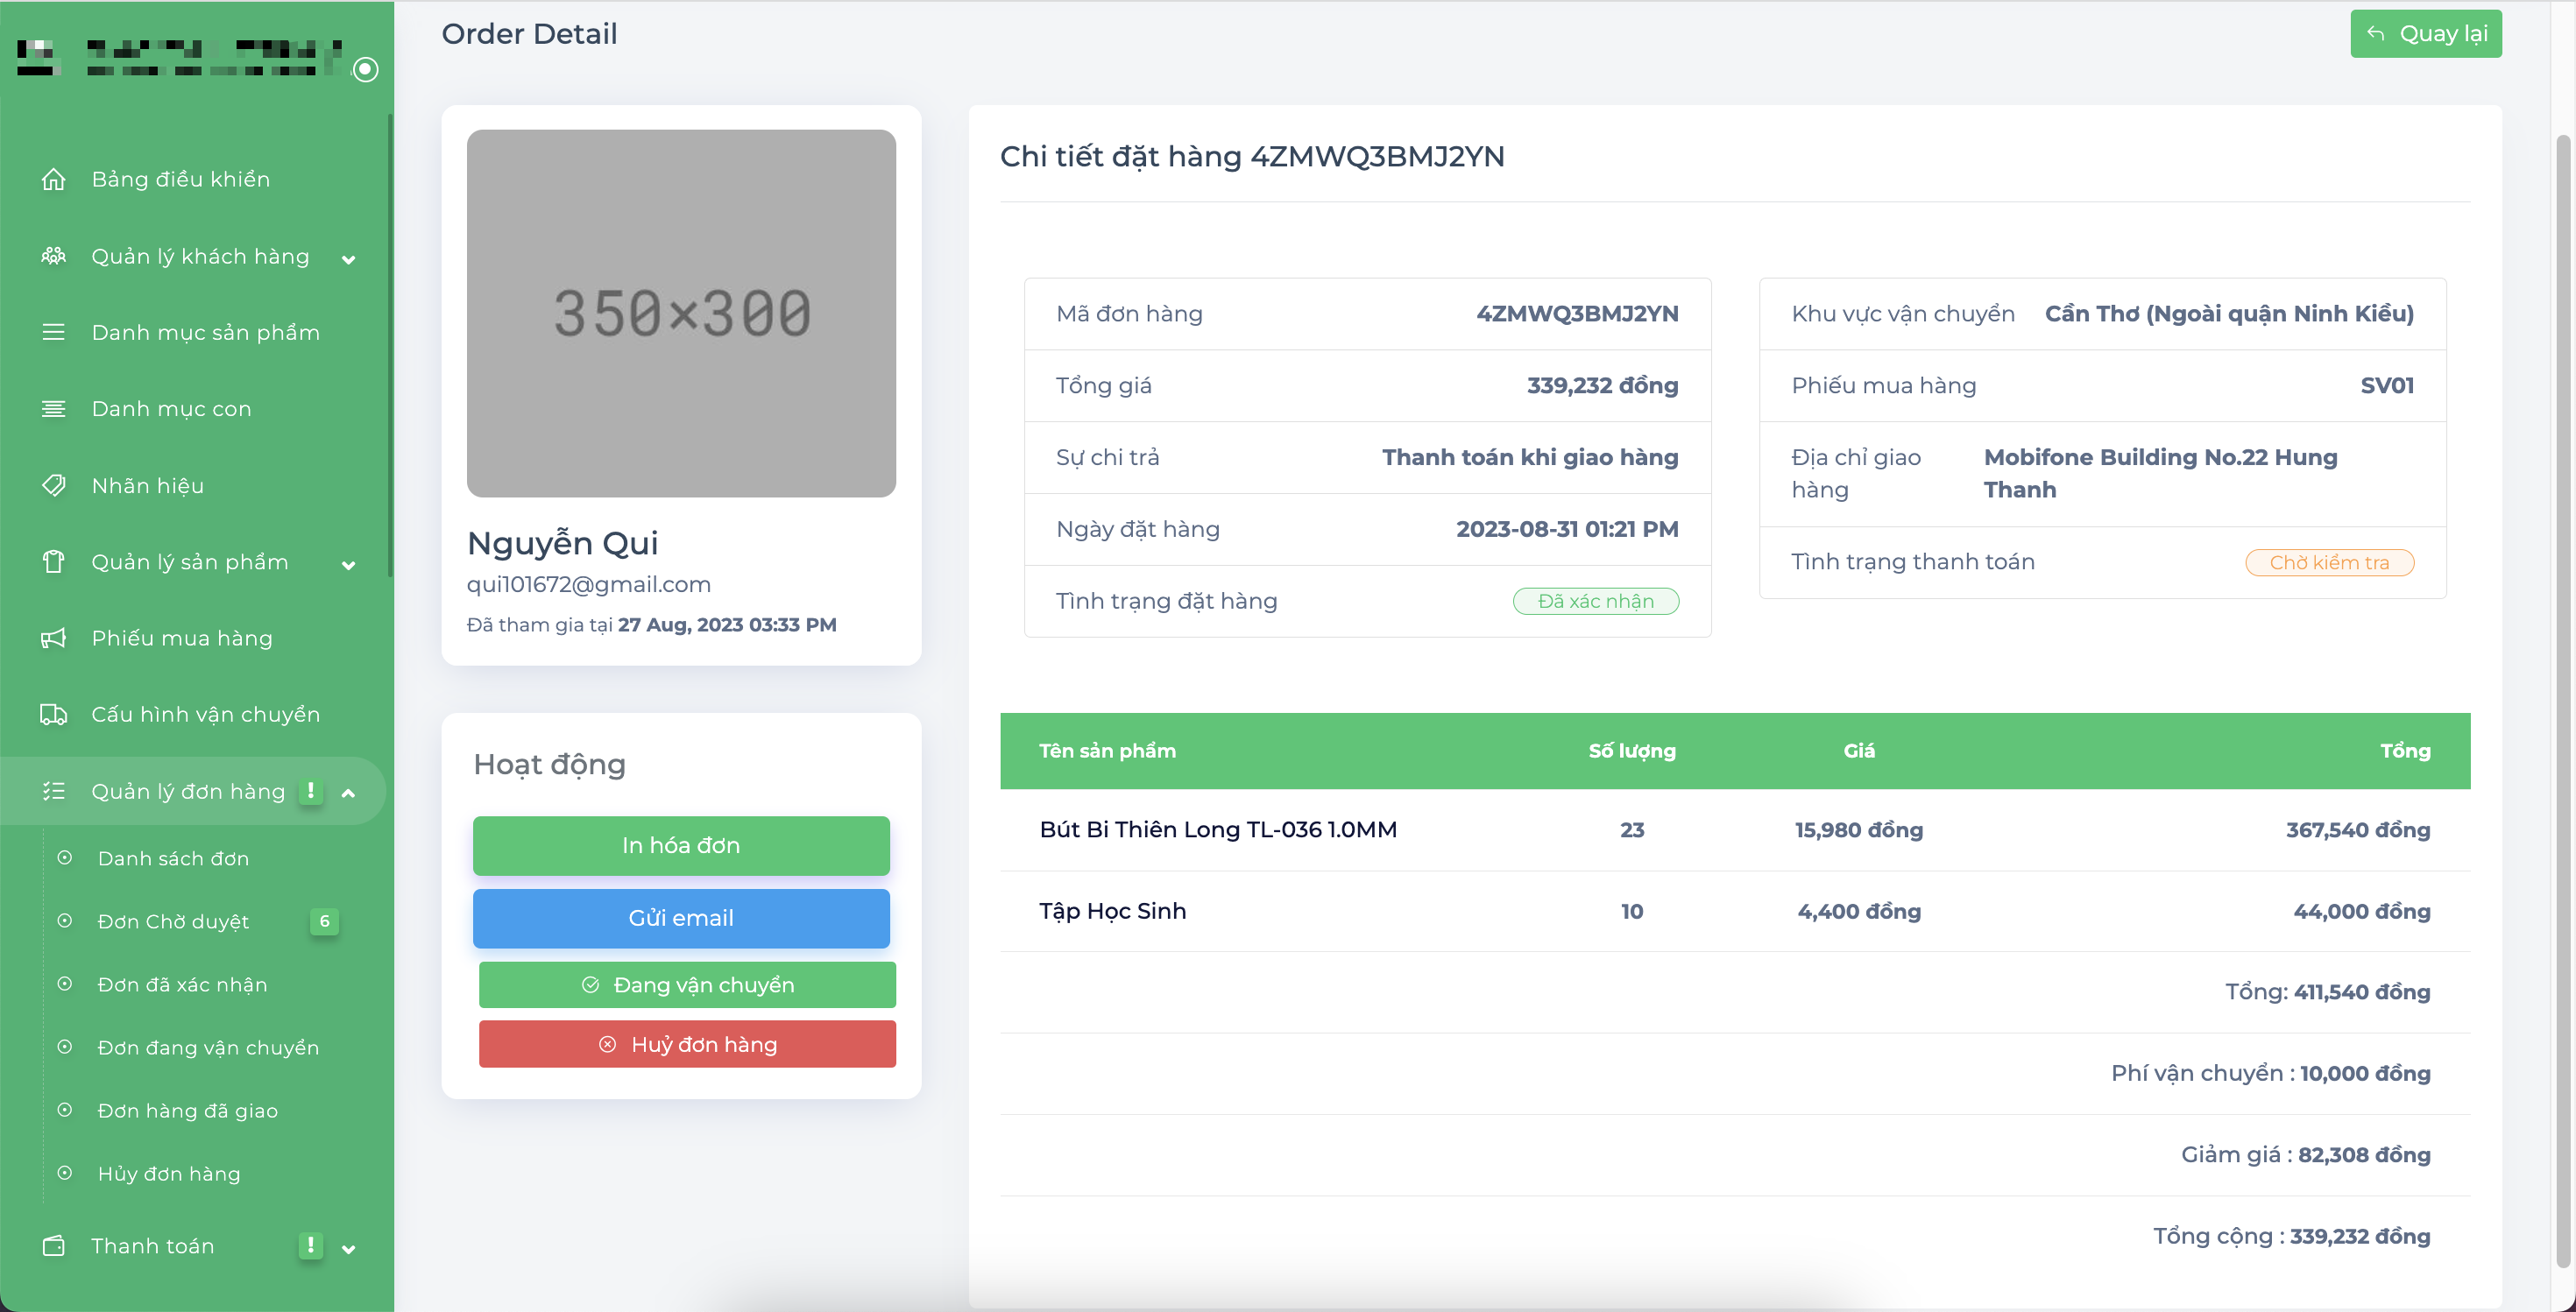Screen dimensions: 2576x1312
Task: Click product name Bút Bi Thiên Long TL-036 1.0MM
Action: click(x=1218, y=829)
